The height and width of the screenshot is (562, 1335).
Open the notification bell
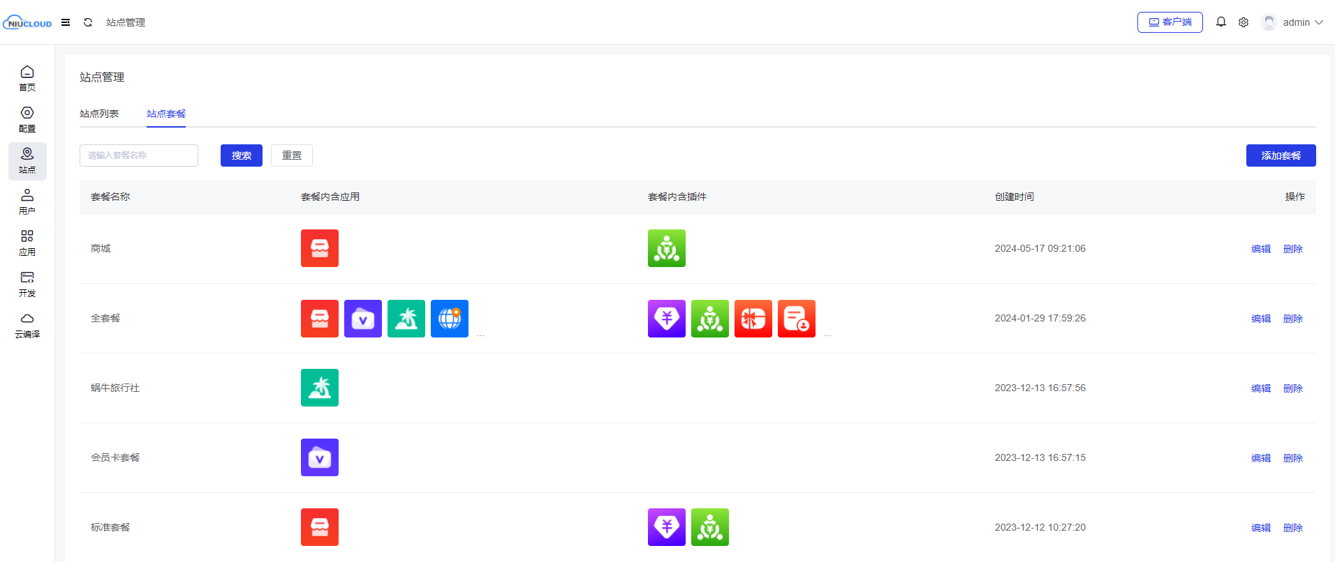pos(1220,22)
